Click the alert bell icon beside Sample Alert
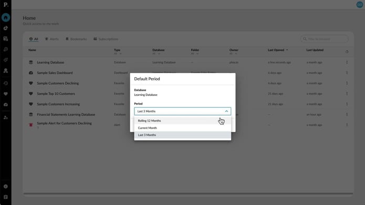 (31, 125)
